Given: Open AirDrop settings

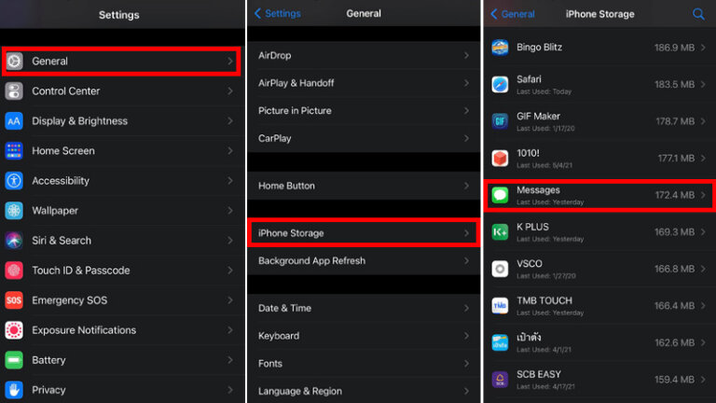Looking at the screenshot, I should [364, 55].
